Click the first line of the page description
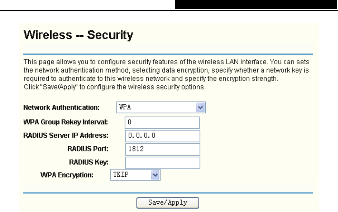Viewport: 338px width, 212px height. 166,61
